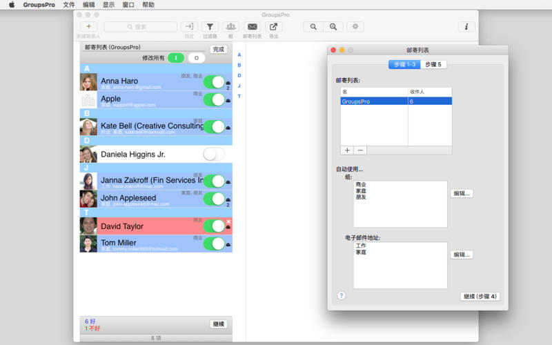Select the John Appleseed contact name

[128, 198]
